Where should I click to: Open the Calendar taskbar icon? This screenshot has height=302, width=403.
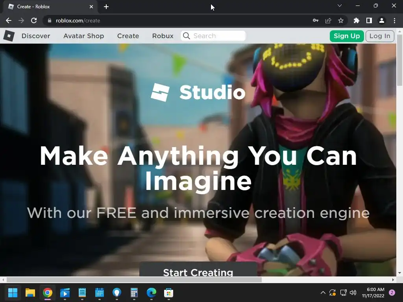pyautogui.click(x=100, y=293)
